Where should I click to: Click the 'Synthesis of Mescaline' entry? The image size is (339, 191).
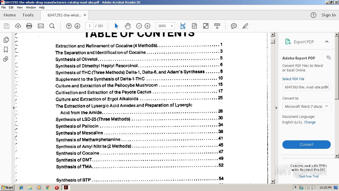click(x=79, y=133)
